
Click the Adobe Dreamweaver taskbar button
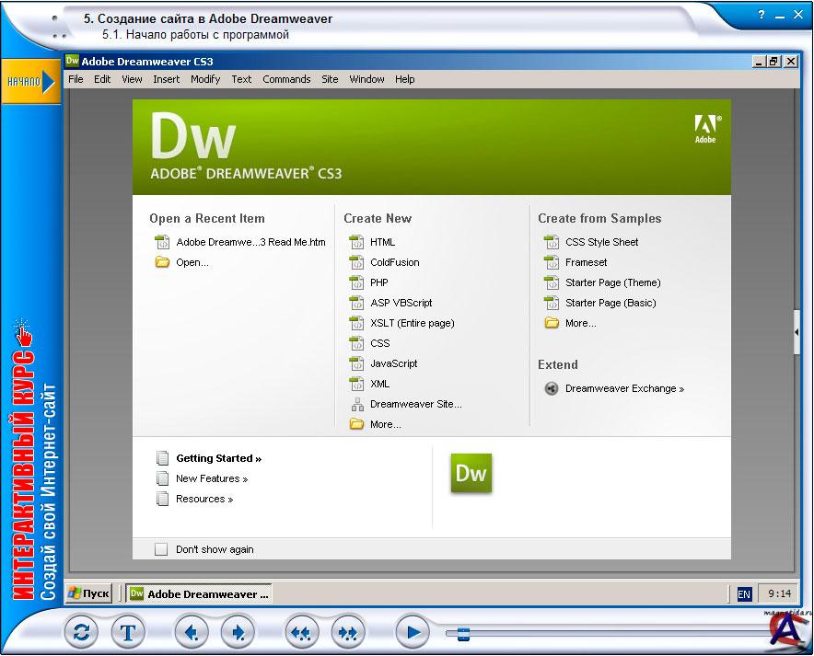pyautogui.click(x=198, y=593)
